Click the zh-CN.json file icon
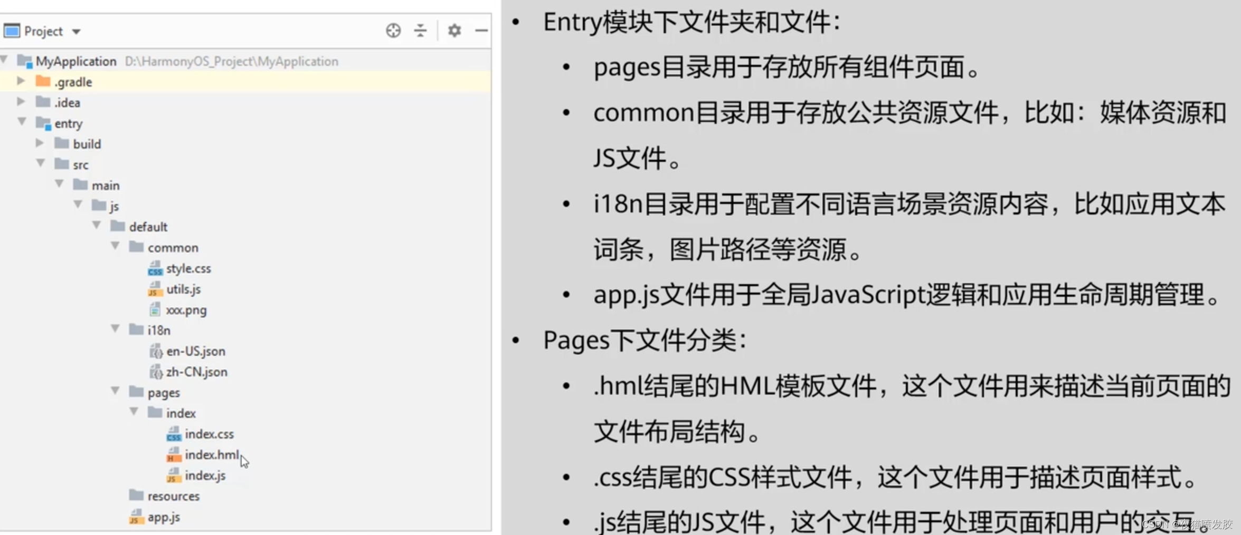Image resolution: width=1241 pixels, height=535 pixels. (x=155, y=372)
